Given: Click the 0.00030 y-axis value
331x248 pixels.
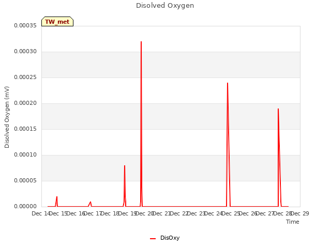Looking at the screenshot, I should [x=25, y=52].
